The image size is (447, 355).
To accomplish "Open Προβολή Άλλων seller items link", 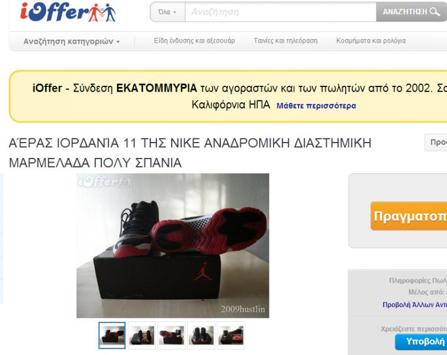I will click(415, 305).
